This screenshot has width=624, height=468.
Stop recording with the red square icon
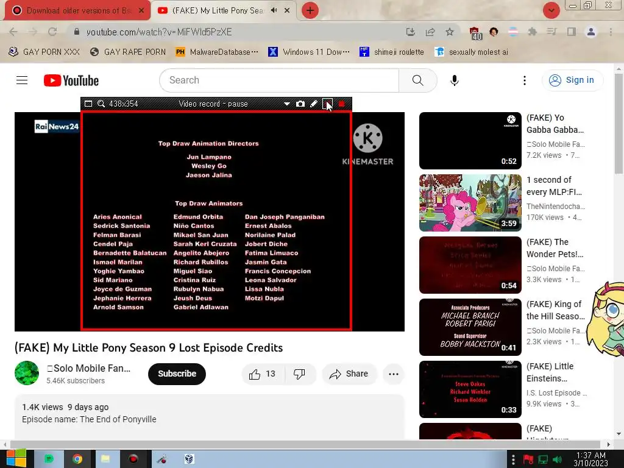click(x=341, y=104)
